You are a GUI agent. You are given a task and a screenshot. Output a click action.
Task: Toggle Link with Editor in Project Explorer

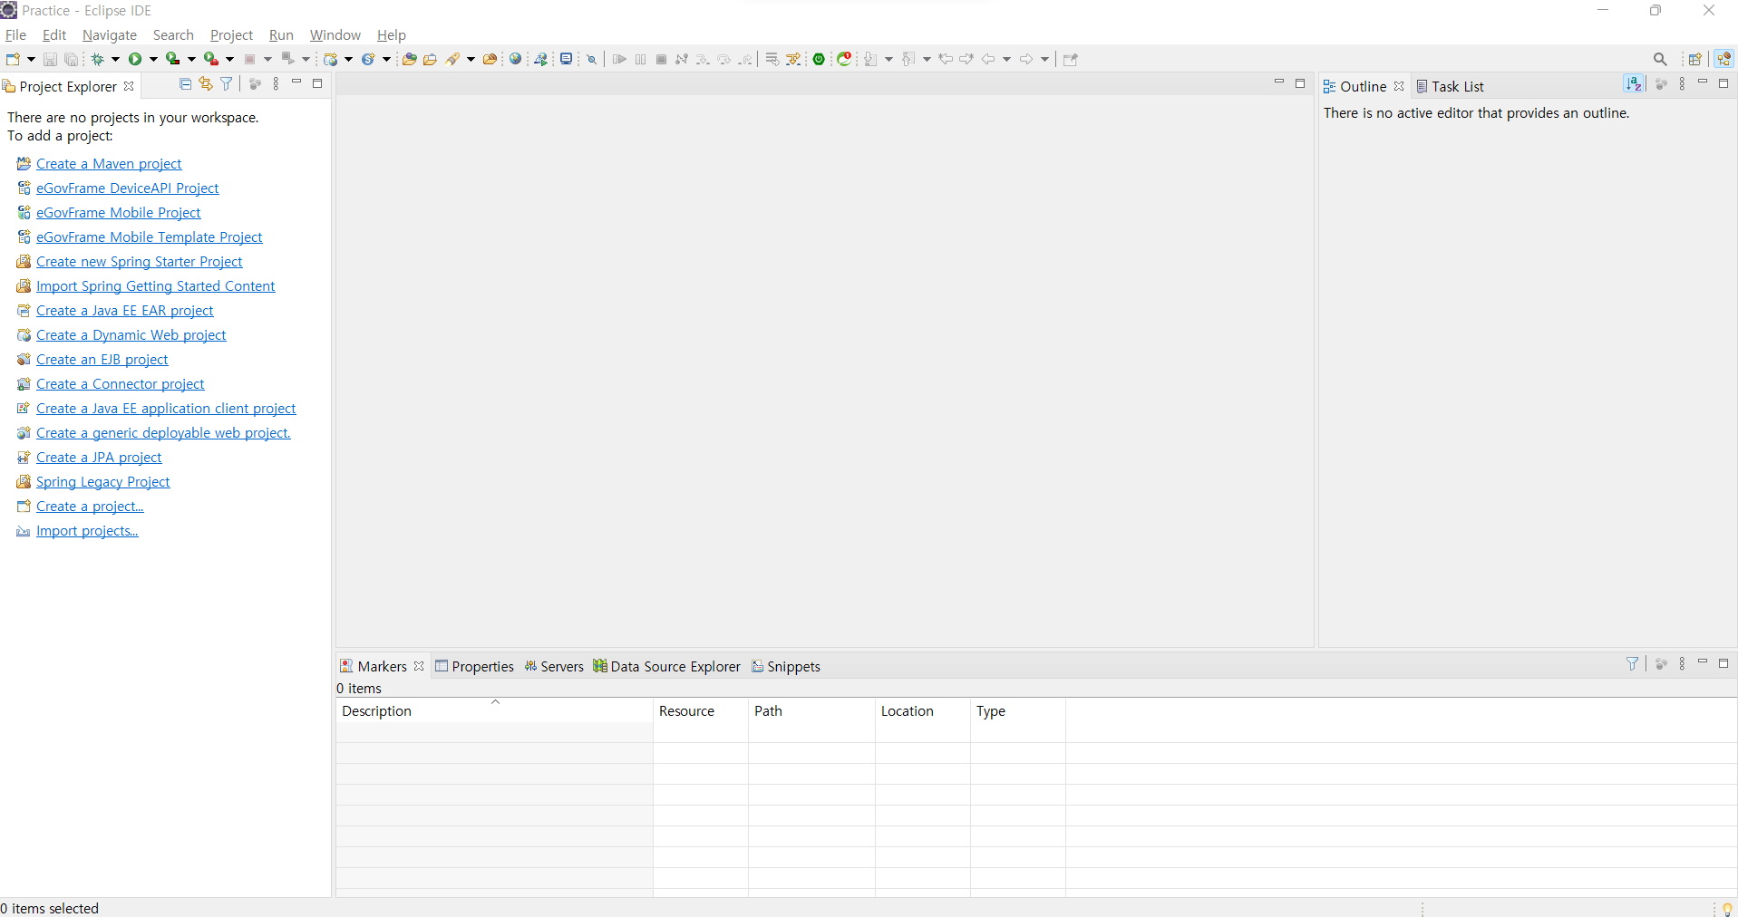(206, 83)
